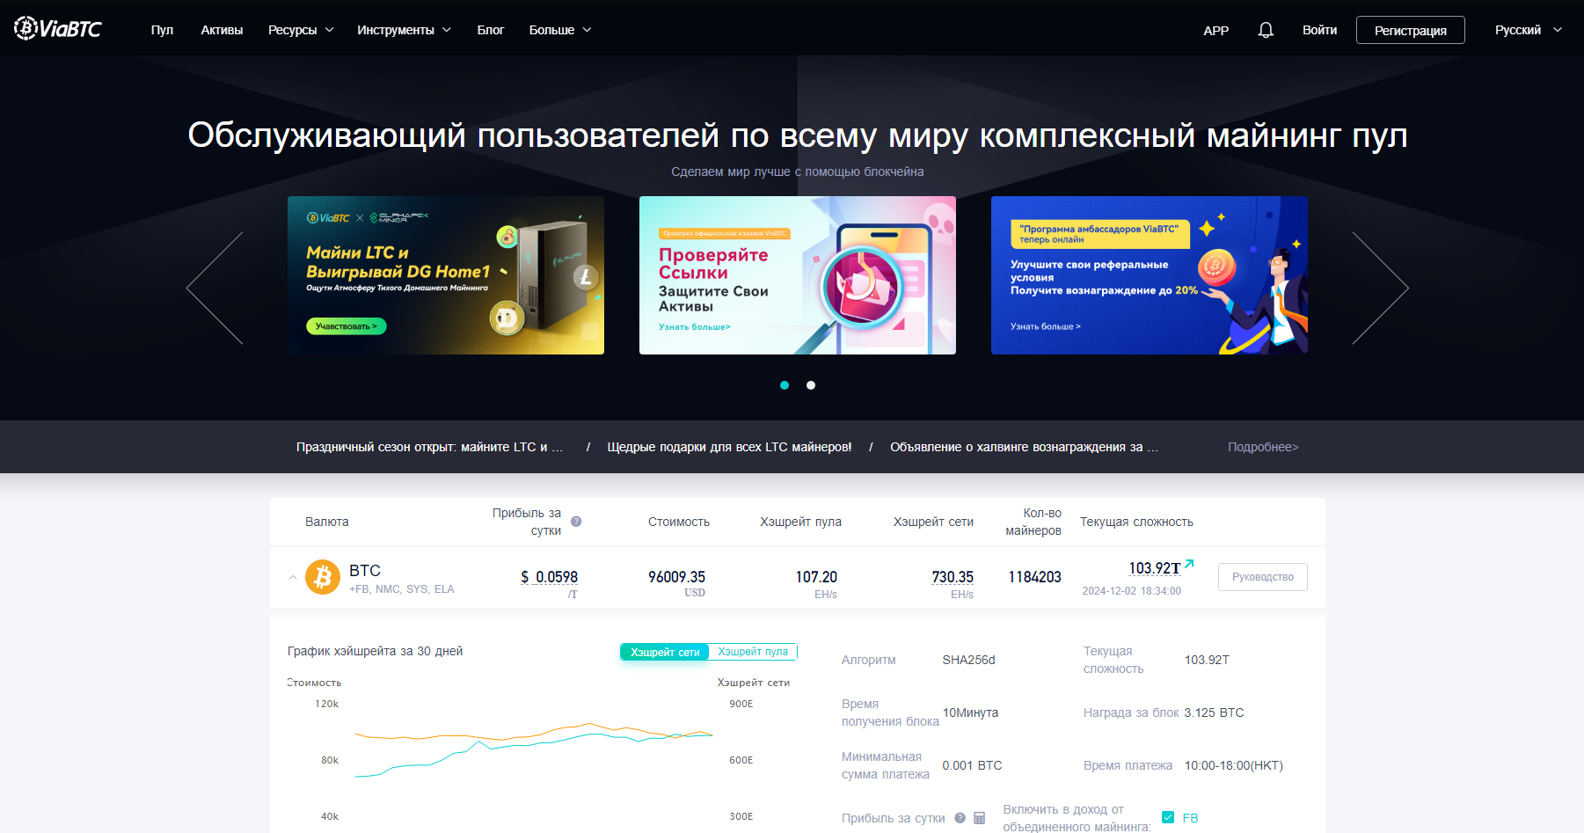Open the Программа амбассадоров ViaBTC banner
This screenshot has width=1584, height=833.
pos(1150,275)
